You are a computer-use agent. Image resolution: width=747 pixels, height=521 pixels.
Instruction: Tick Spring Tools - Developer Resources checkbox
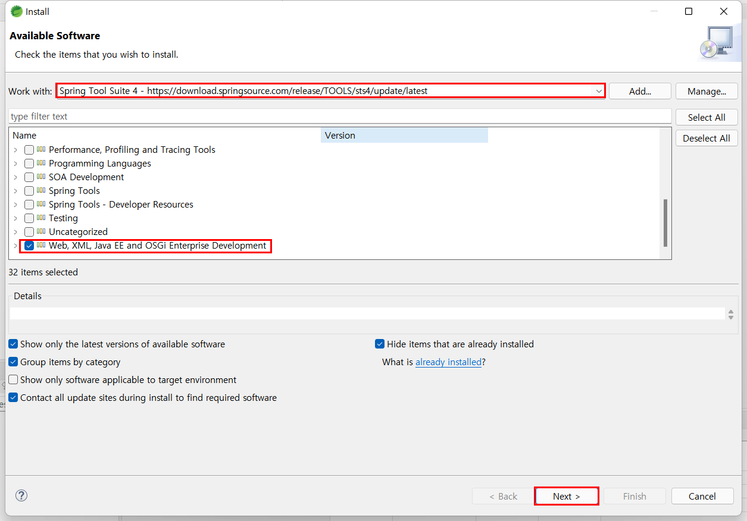pos(29,205)
